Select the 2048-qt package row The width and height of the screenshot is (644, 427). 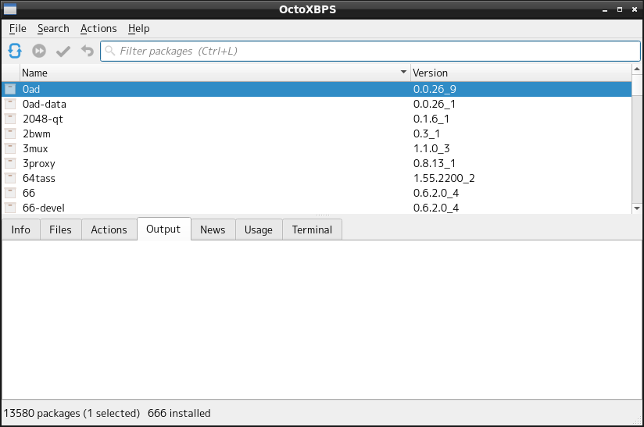[317, 119]
